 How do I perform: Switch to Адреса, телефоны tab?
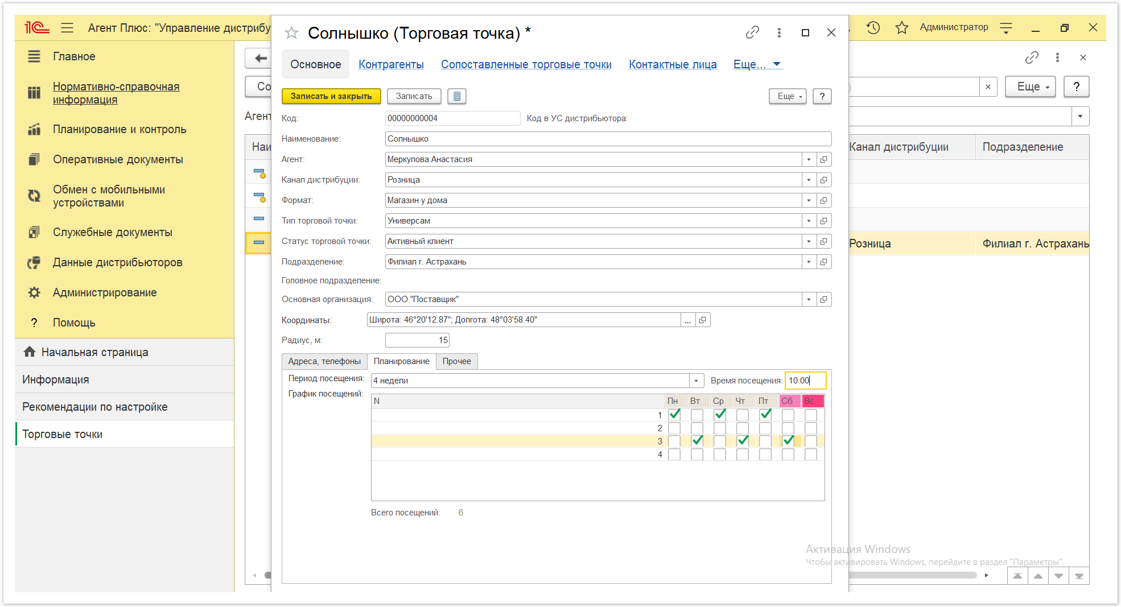[324, 361]
